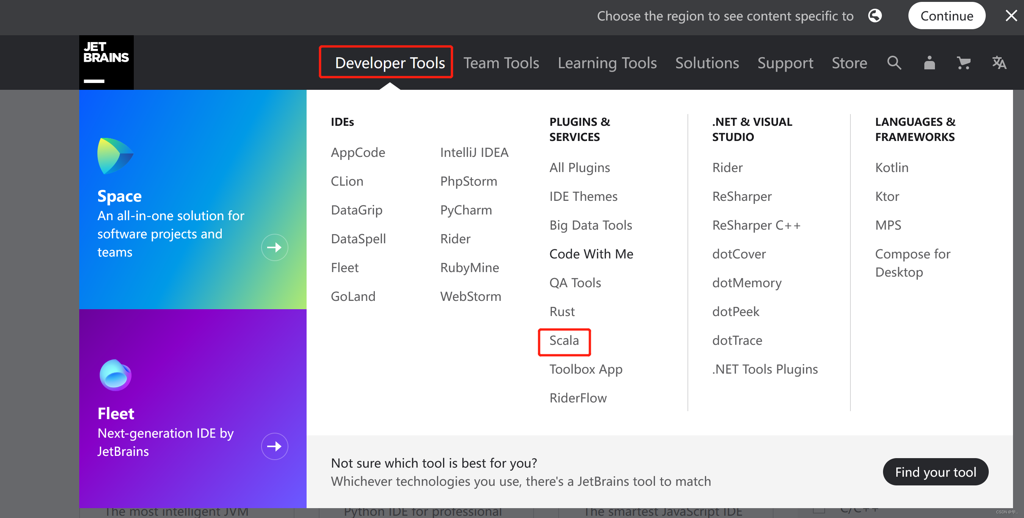Image resolution: width=1024 pixels, height=518 pixels.
Task: Select PyCharm from the IDEs
Action: pos(466,210)
